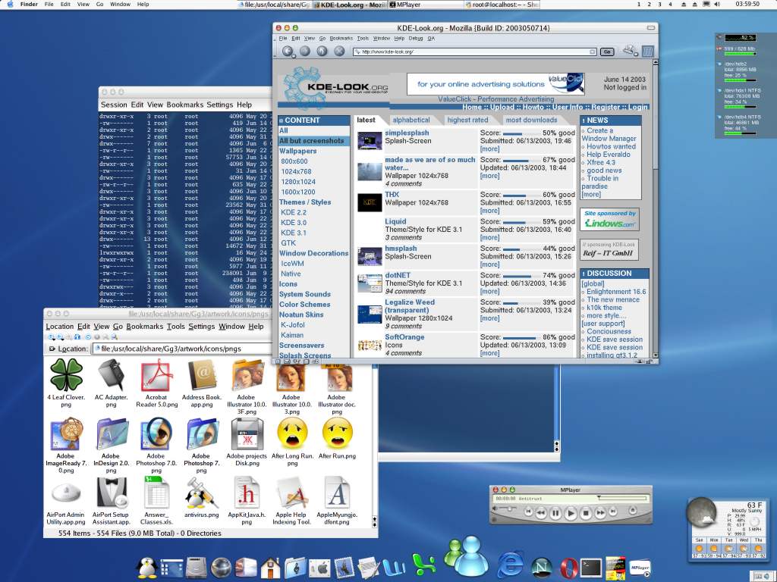
Task: Click the MPlayer playback progress bar
Action: tap(622, 498)
